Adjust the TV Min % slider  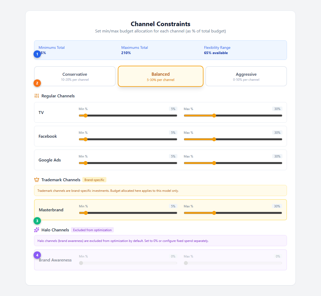(x=128, y=116)
